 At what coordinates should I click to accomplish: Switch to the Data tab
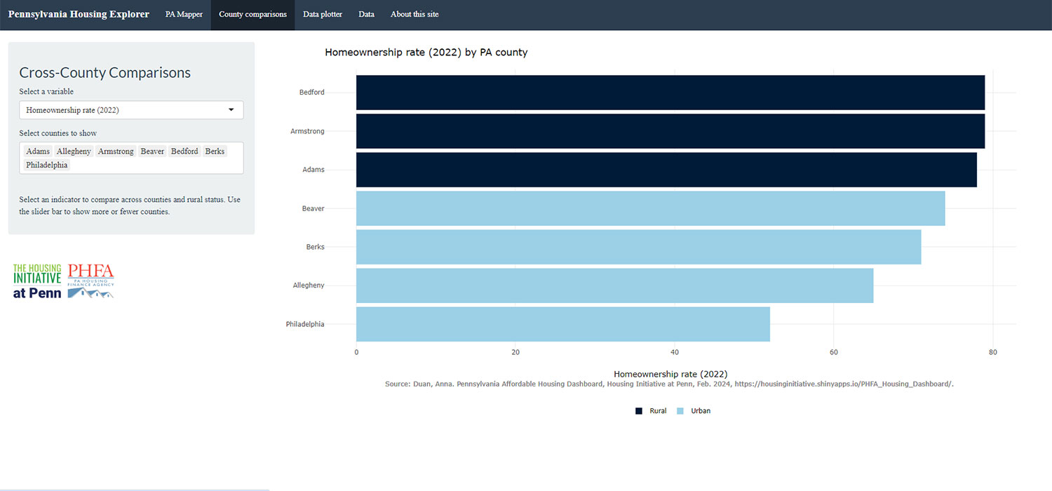click(x=366, y=14)
